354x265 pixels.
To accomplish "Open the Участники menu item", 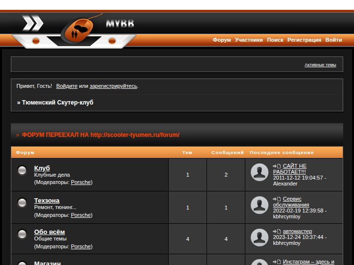I will coord(249,40).
